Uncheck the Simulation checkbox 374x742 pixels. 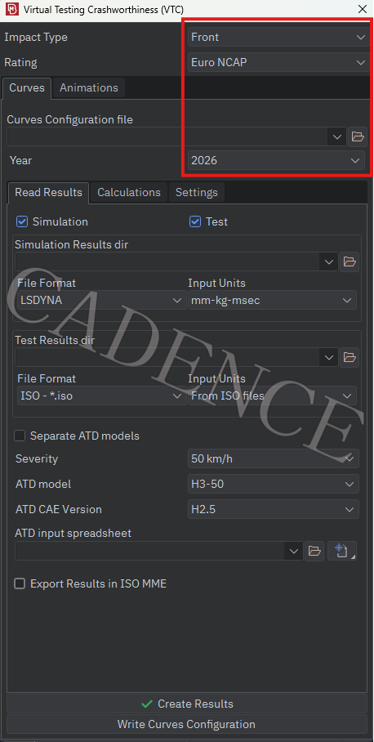(21, 221)
